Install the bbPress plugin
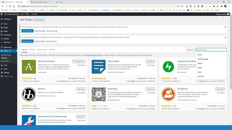 [x=80, y=89]
